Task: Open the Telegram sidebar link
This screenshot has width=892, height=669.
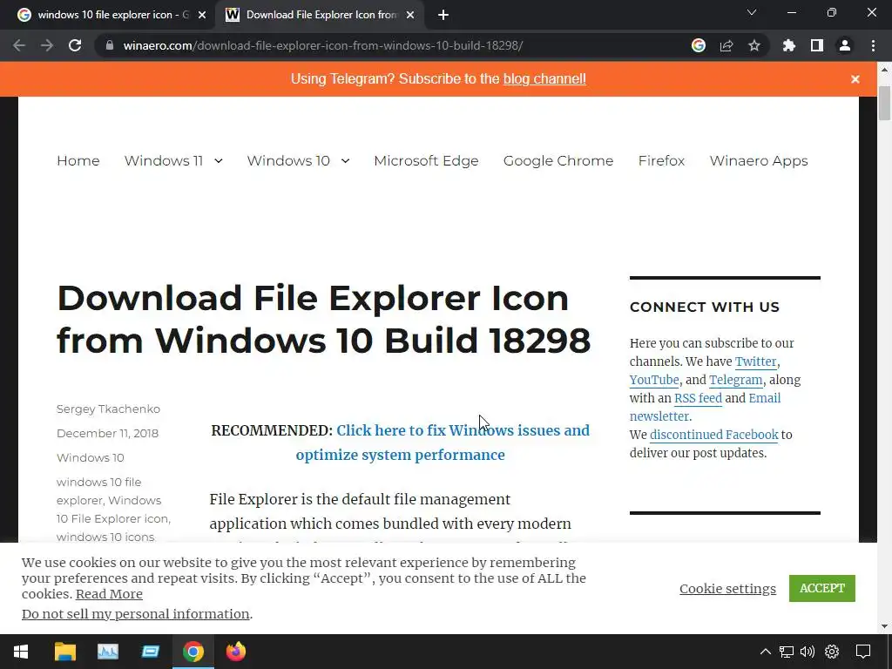Action: (735, 380)
